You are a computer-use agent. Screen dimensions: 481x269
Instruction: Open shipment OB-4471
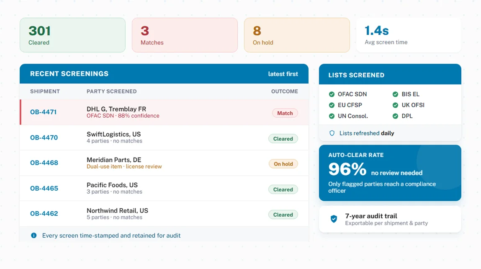(43, 112)
